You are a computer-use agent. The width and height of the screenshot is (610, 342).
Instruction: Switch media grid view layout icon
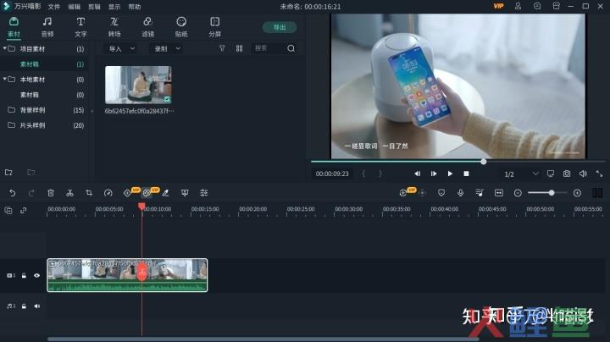pyautogui.click(x=239, y=48)
